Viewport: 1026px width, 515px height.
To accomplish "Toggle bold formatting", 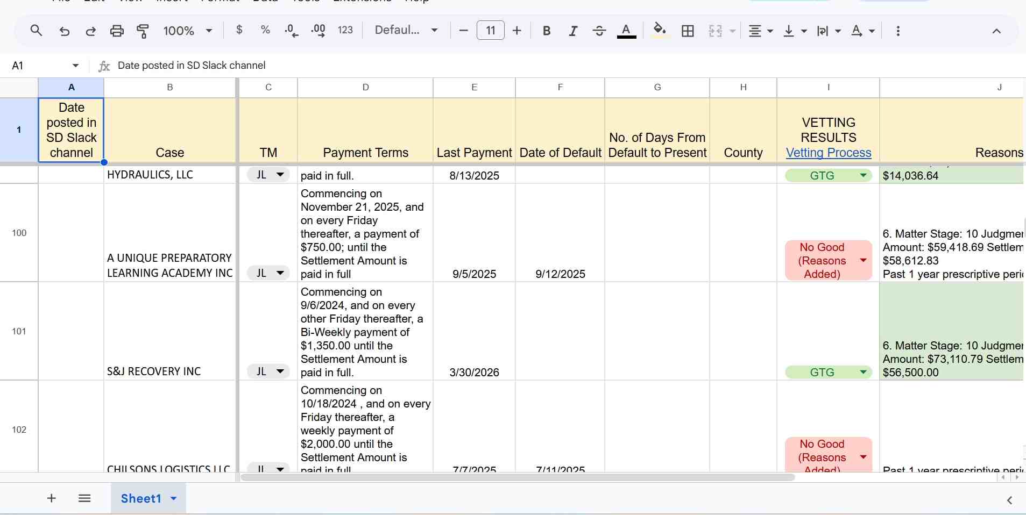I will click(547, 31).
